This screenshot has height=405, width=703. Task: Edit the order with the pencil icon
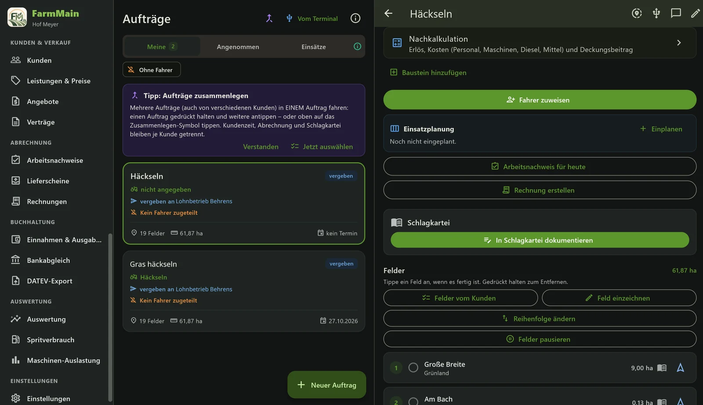(695, 13)
